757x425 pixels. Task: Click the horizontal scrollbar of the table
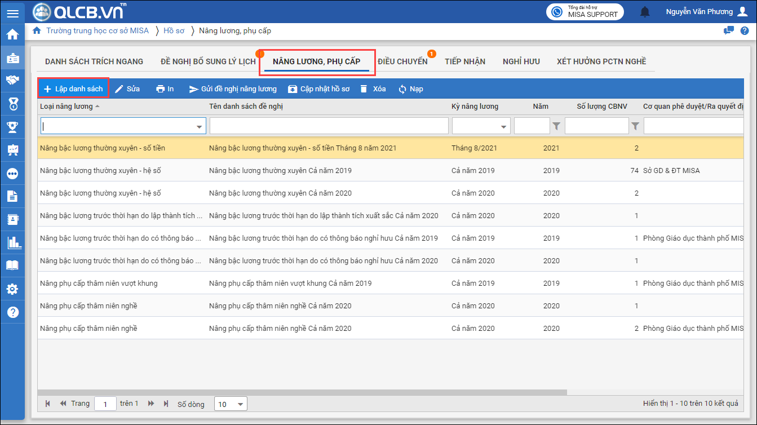coord(302,392)
